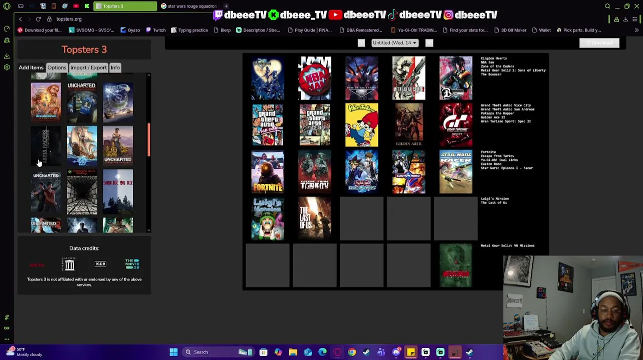643x360 pixels.
Task: Open the gamepad pinned tab
Action: click(x=21, y=6)
